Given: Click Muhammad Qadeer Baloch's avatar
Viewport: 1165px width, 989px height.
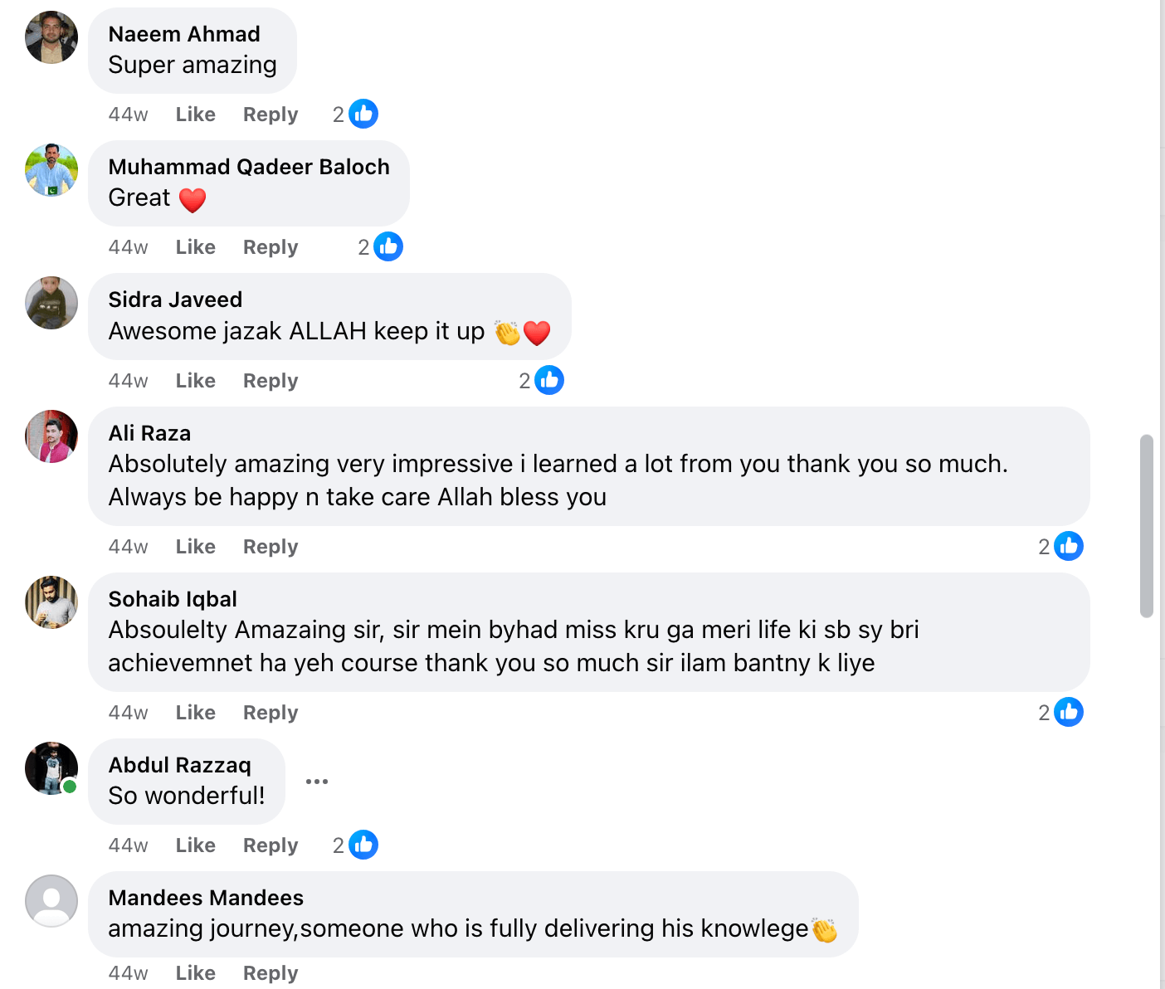Looking at the screenshot, I should point(51,170).
